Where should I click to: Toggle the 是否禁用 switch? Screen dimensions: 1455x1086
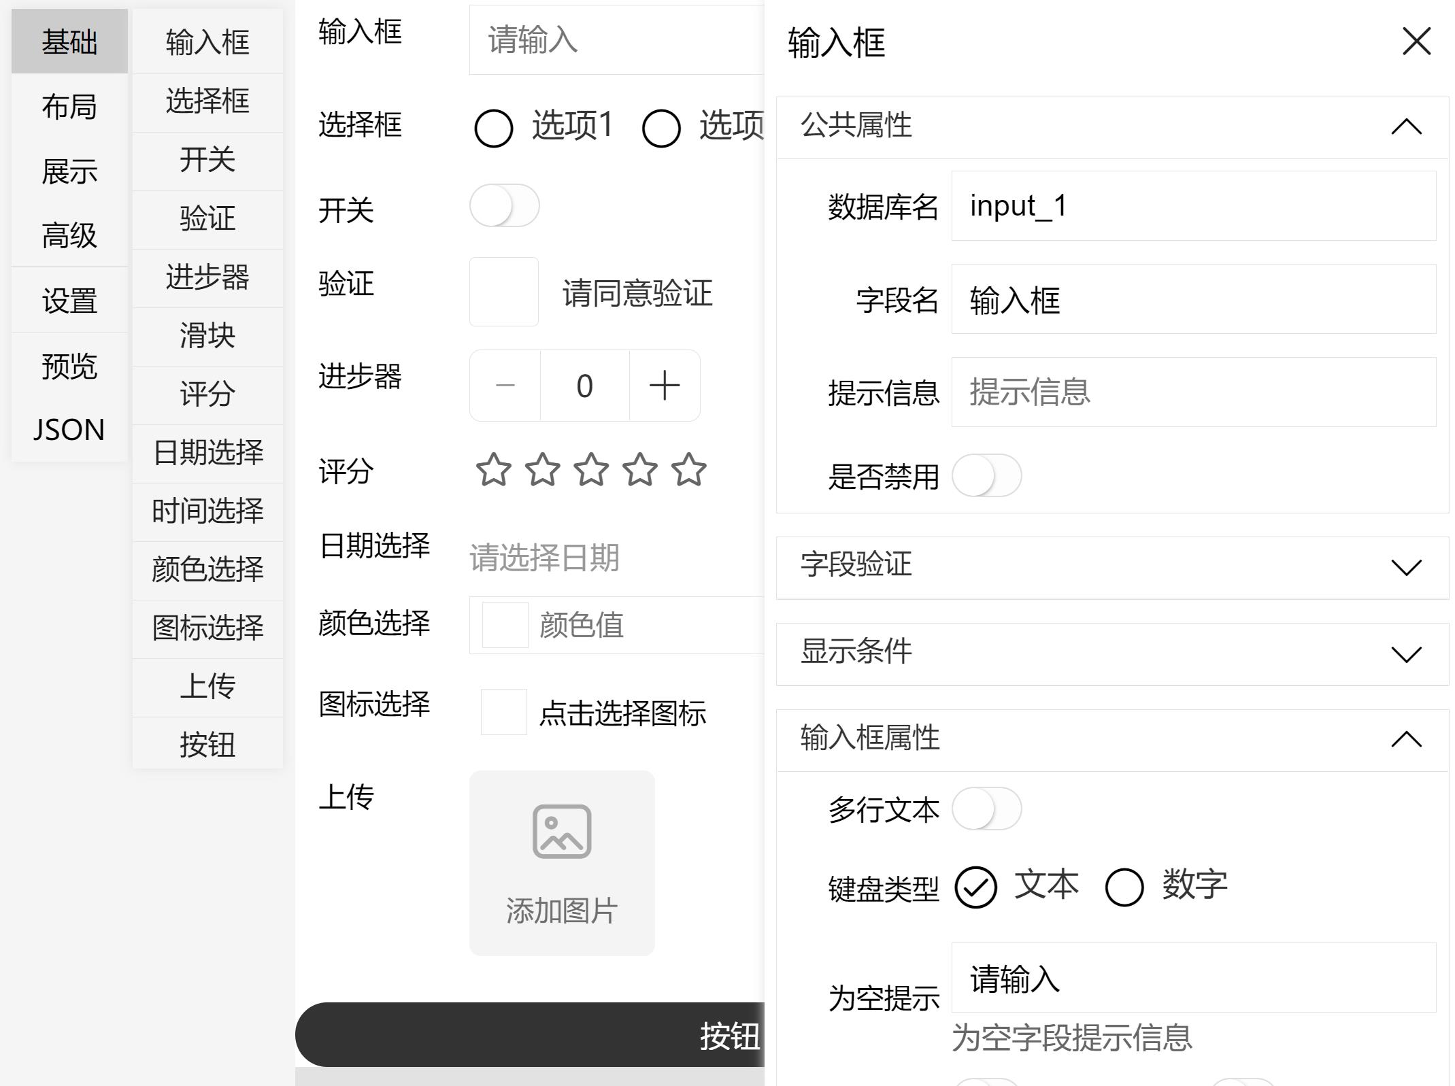[986, 475]
